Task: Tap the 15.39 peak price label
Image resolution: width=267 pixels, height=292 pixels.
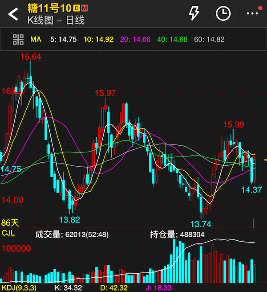Action: (234, 124)
